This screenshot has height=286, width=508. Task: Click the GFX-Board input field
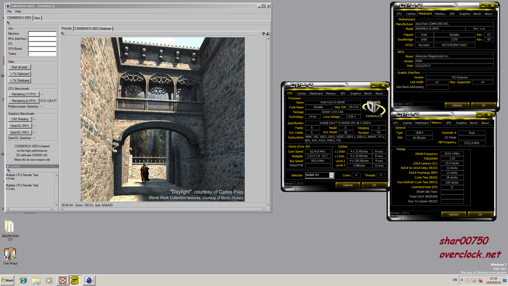[42, 49]
